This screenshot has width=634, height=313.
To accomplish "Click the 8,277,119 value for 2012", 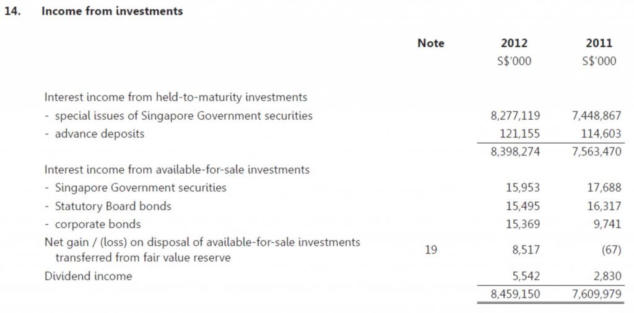I will (515, 116).
